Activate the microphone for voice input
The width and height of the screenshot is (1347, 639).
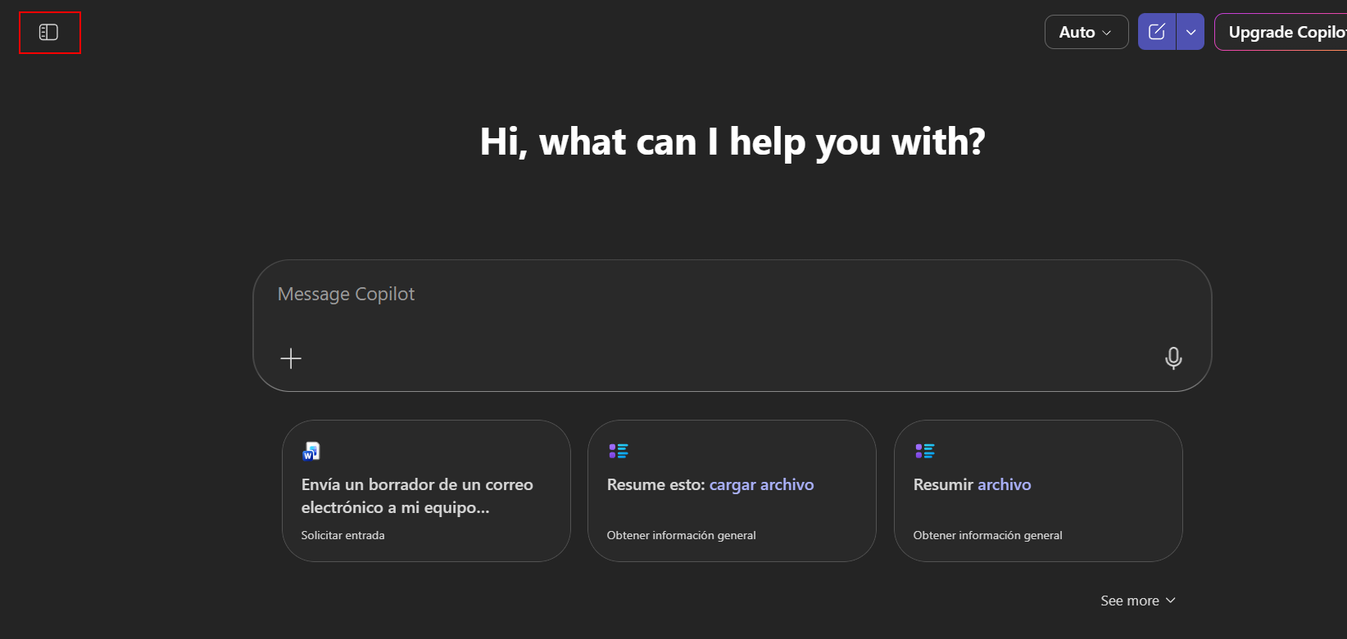pyautogui.click(x=1173, y=358)
